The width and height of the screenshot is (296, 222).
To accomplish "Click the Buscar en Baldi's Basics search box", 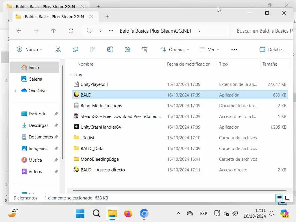I will pos(263,31).
